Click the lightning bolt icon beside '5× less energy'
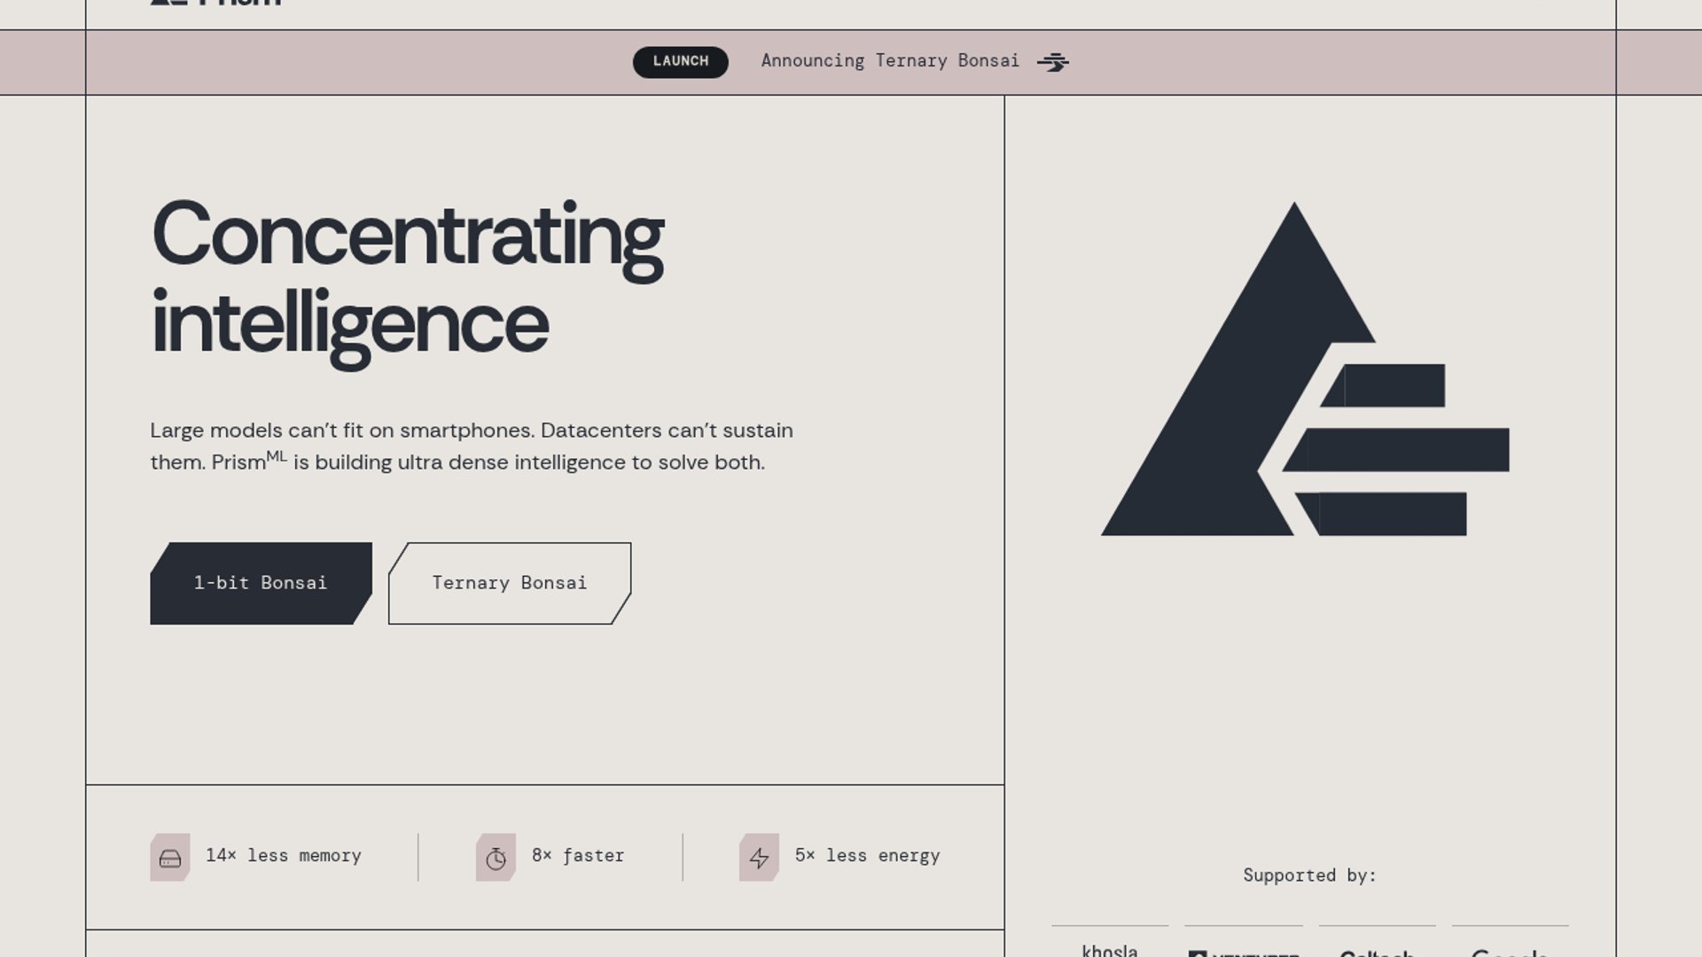 click(760, 856)
